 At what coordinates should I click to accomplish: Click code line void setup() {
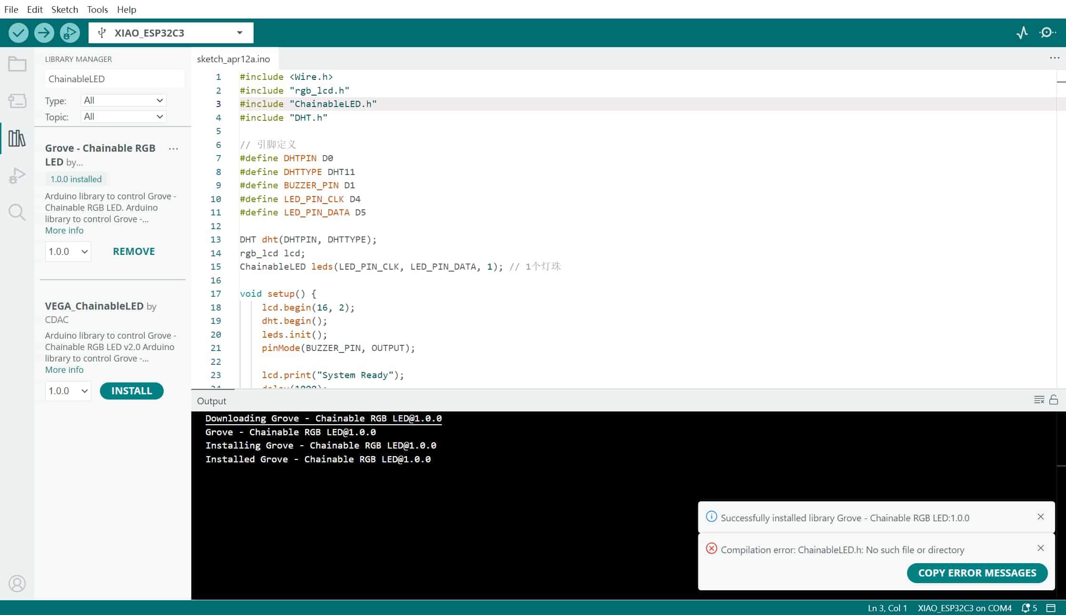click(278, 294)
